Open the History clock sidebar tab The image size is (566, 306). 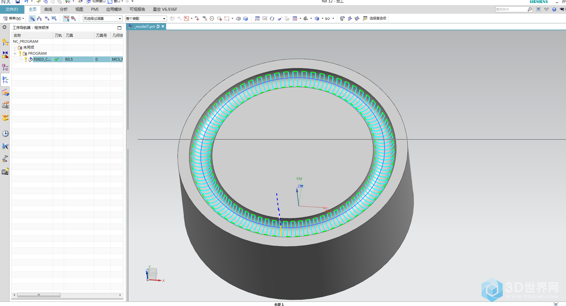(x=5, y=134)
